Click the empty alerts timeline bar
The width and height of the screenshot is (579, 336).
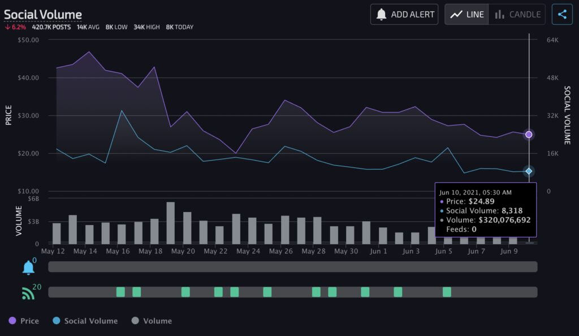293,266
